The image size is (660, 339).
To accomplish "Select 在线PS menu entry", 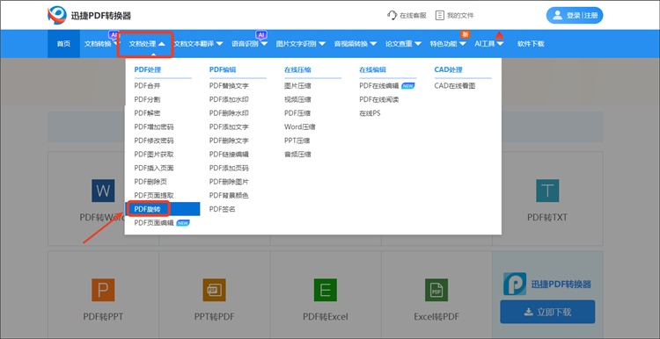I will (x=370, y=113).
